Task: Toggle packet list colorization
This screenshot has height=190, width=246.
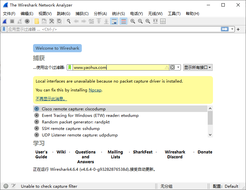Action: click(123, 21)
